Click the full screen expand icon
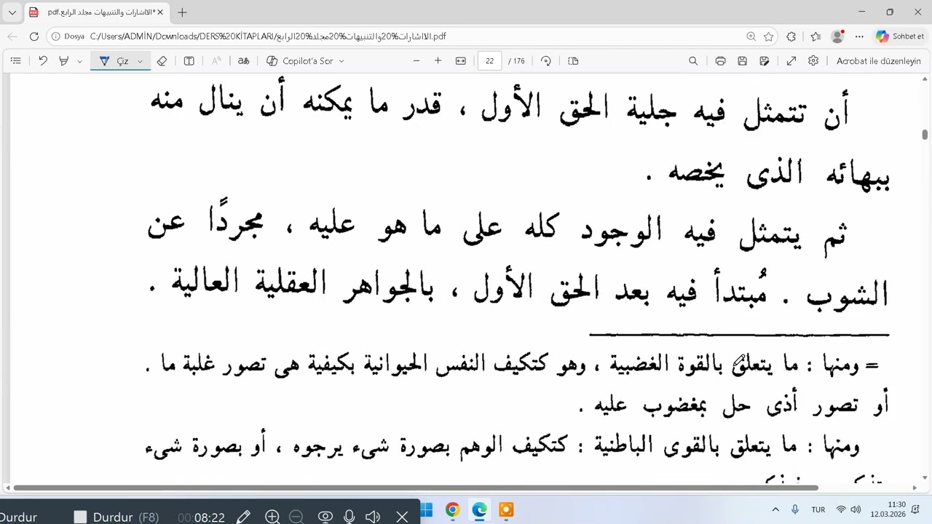This screenshot has width=932, height=524. pyautogui.click(x=791, y=61)
